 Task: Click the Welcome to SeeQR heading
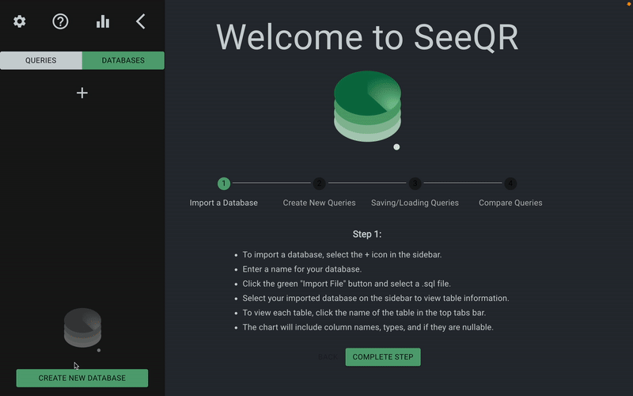click(x=367, y=37)
